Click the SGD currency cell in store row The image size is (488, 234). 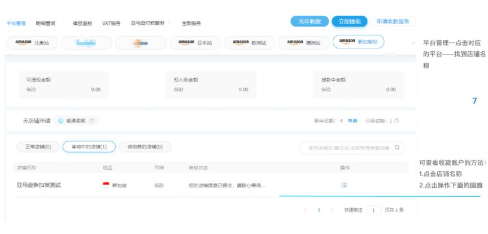pos(159,186)
